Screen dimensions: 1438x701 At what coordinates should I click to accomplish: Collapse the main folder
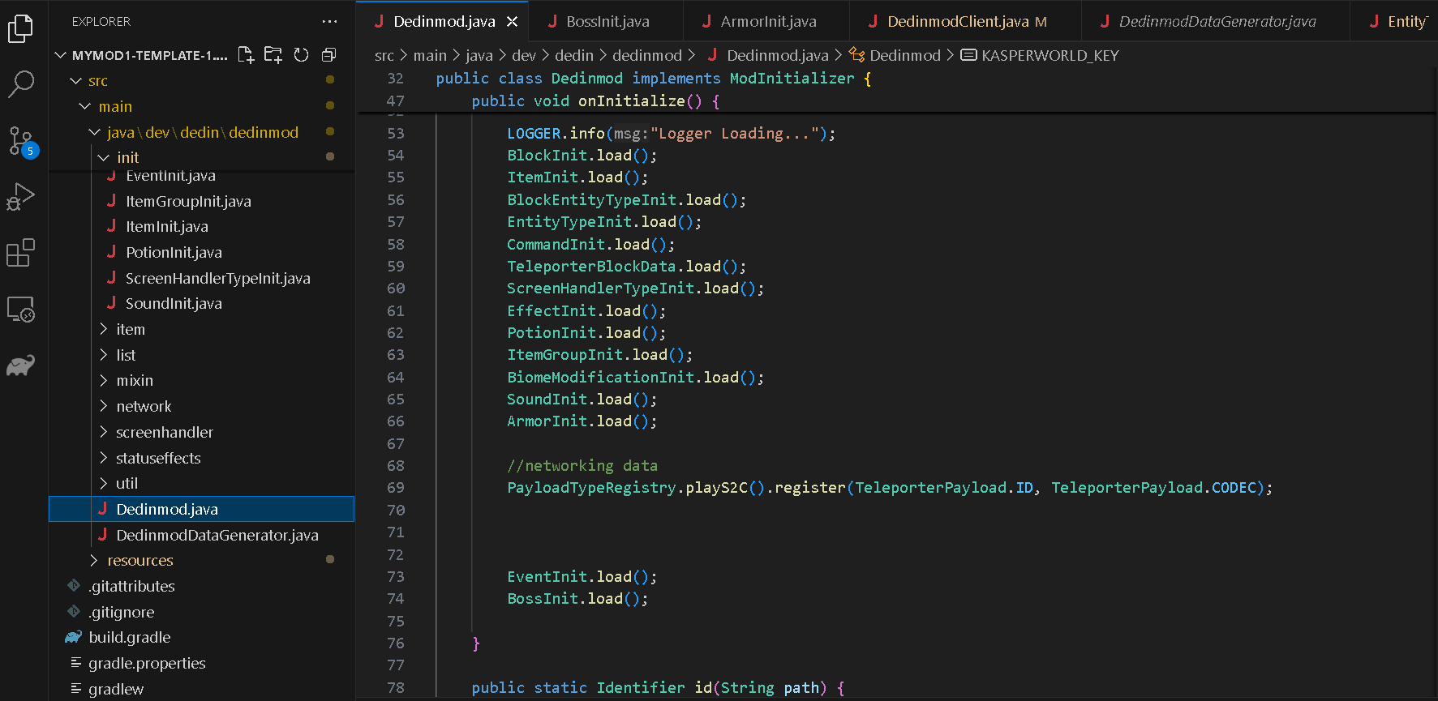(x=85, y=106)
